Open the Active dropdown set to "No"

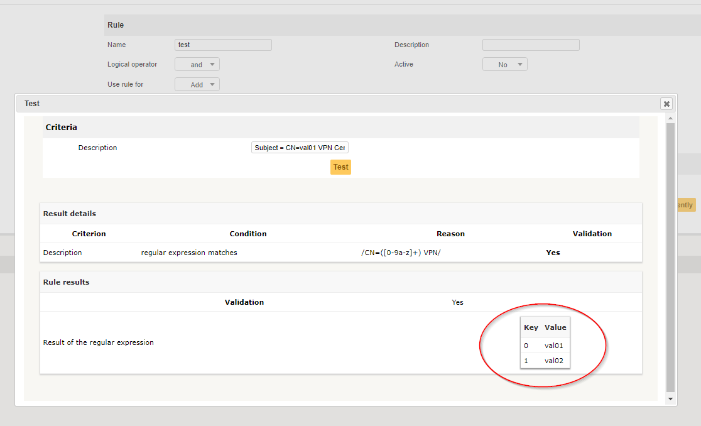[x=504, y=64]
